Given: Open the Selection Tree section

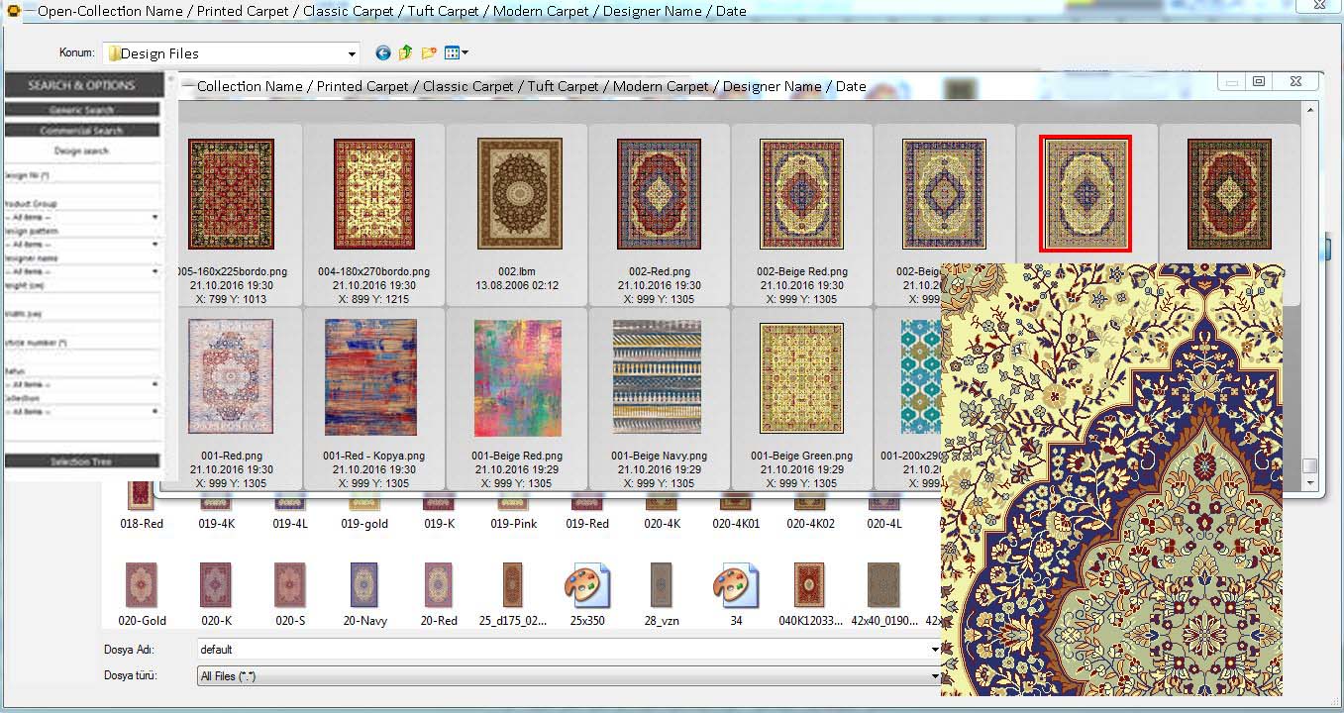Looking at the screenshot, I should point(82,461).
